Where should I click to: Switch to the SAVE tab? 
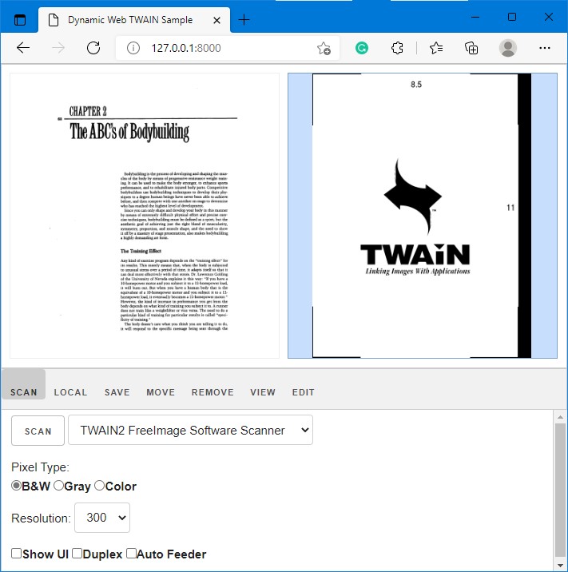[x=117, y=392]
